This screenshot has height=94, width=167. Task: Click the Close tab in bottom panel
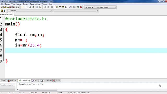coord(57,81)
